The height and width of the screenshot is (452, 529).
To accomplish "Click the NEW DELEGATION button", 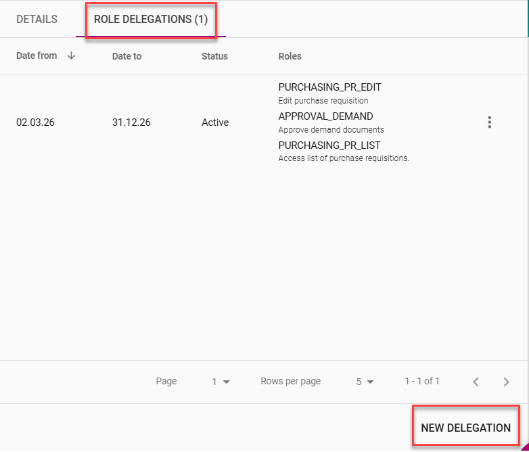I will click(x=465, y=428).
